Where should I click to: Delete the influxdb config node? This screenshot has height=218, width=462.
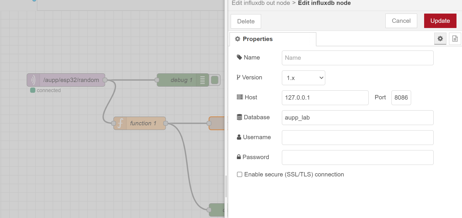[246, 21]
